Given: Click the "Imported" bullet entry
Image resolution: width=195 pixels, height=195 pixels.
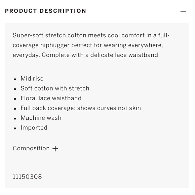Looking at the screenshot, I should pos(34,128).
